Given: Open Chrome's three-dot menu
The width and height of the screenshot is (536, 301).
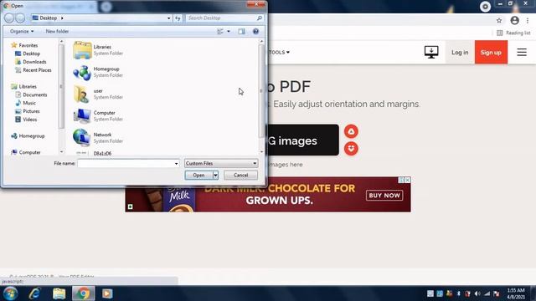Looking at the screenshot, I should coord(528,20).
